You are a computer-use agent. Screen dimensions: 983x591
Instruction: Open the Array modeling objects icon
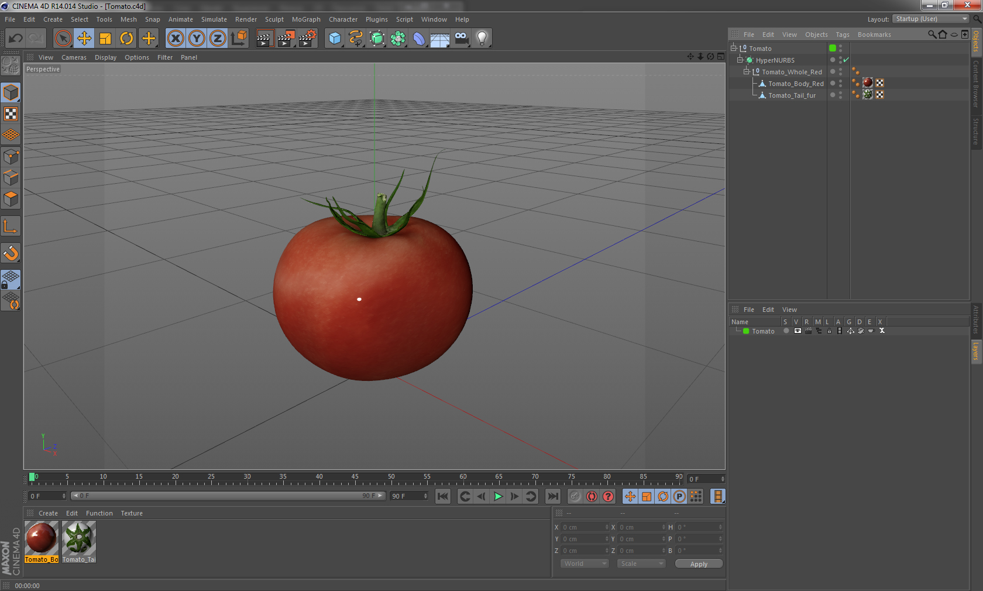click(398, 39)
